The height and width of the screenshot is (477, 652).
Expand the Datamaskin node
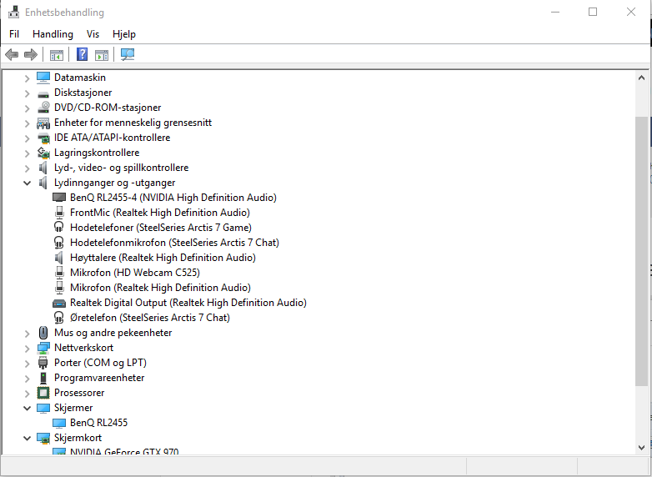point(27,78)
